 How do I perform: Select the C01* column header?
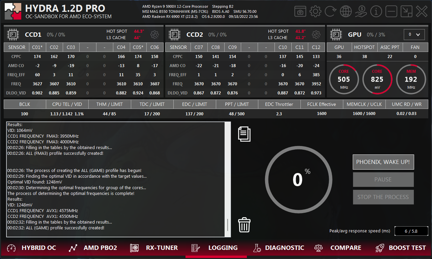pyautogui.click(x=37, y=47)
